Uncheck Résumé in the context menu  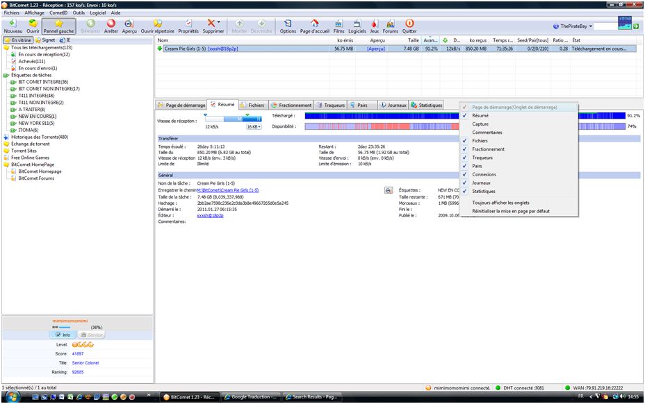tap(480, 116)
